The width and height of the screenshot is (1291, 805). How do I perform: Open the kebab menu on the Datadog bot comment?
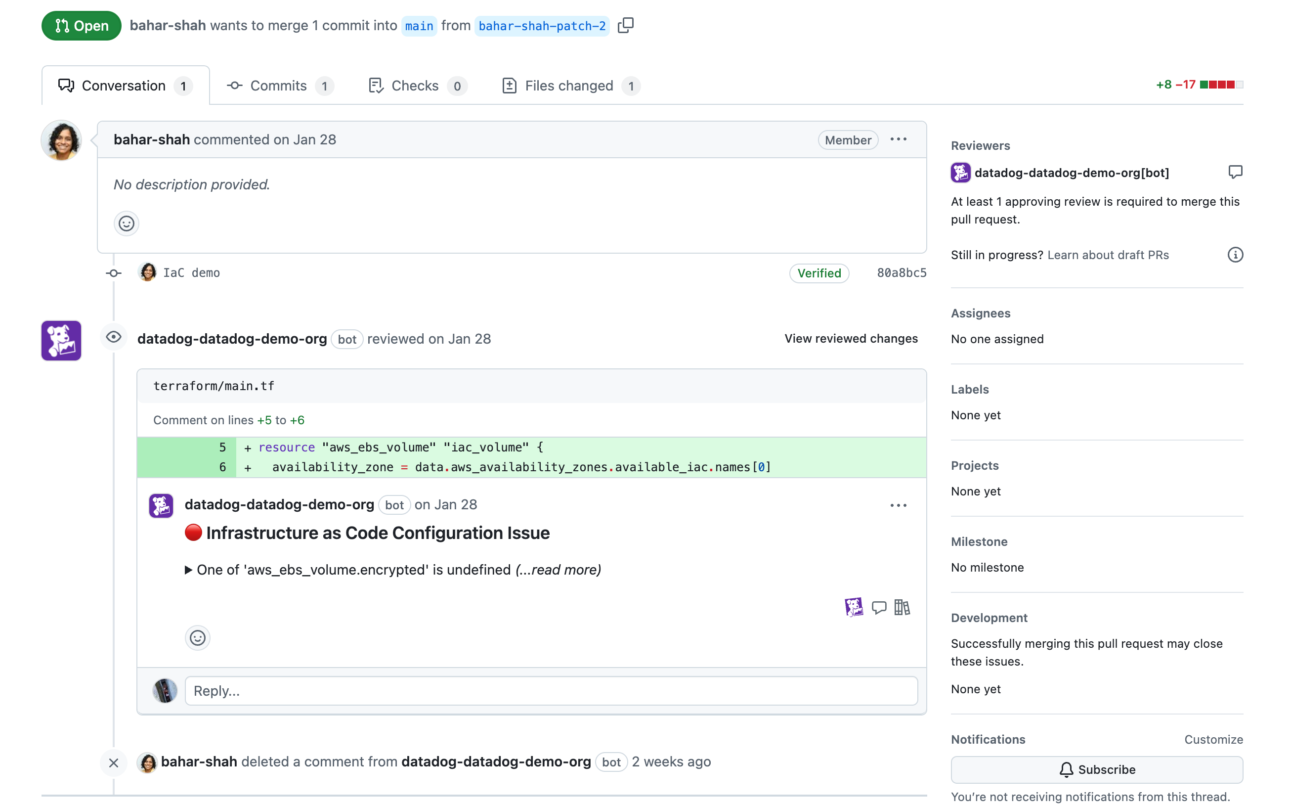[898, 505]
